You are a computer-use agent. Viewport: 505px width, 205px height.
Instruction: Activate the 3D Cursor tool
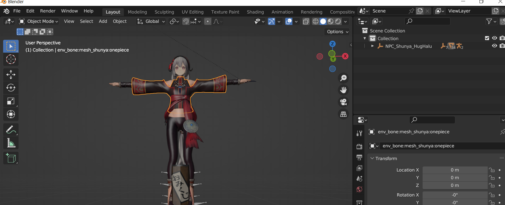point(11,59)
